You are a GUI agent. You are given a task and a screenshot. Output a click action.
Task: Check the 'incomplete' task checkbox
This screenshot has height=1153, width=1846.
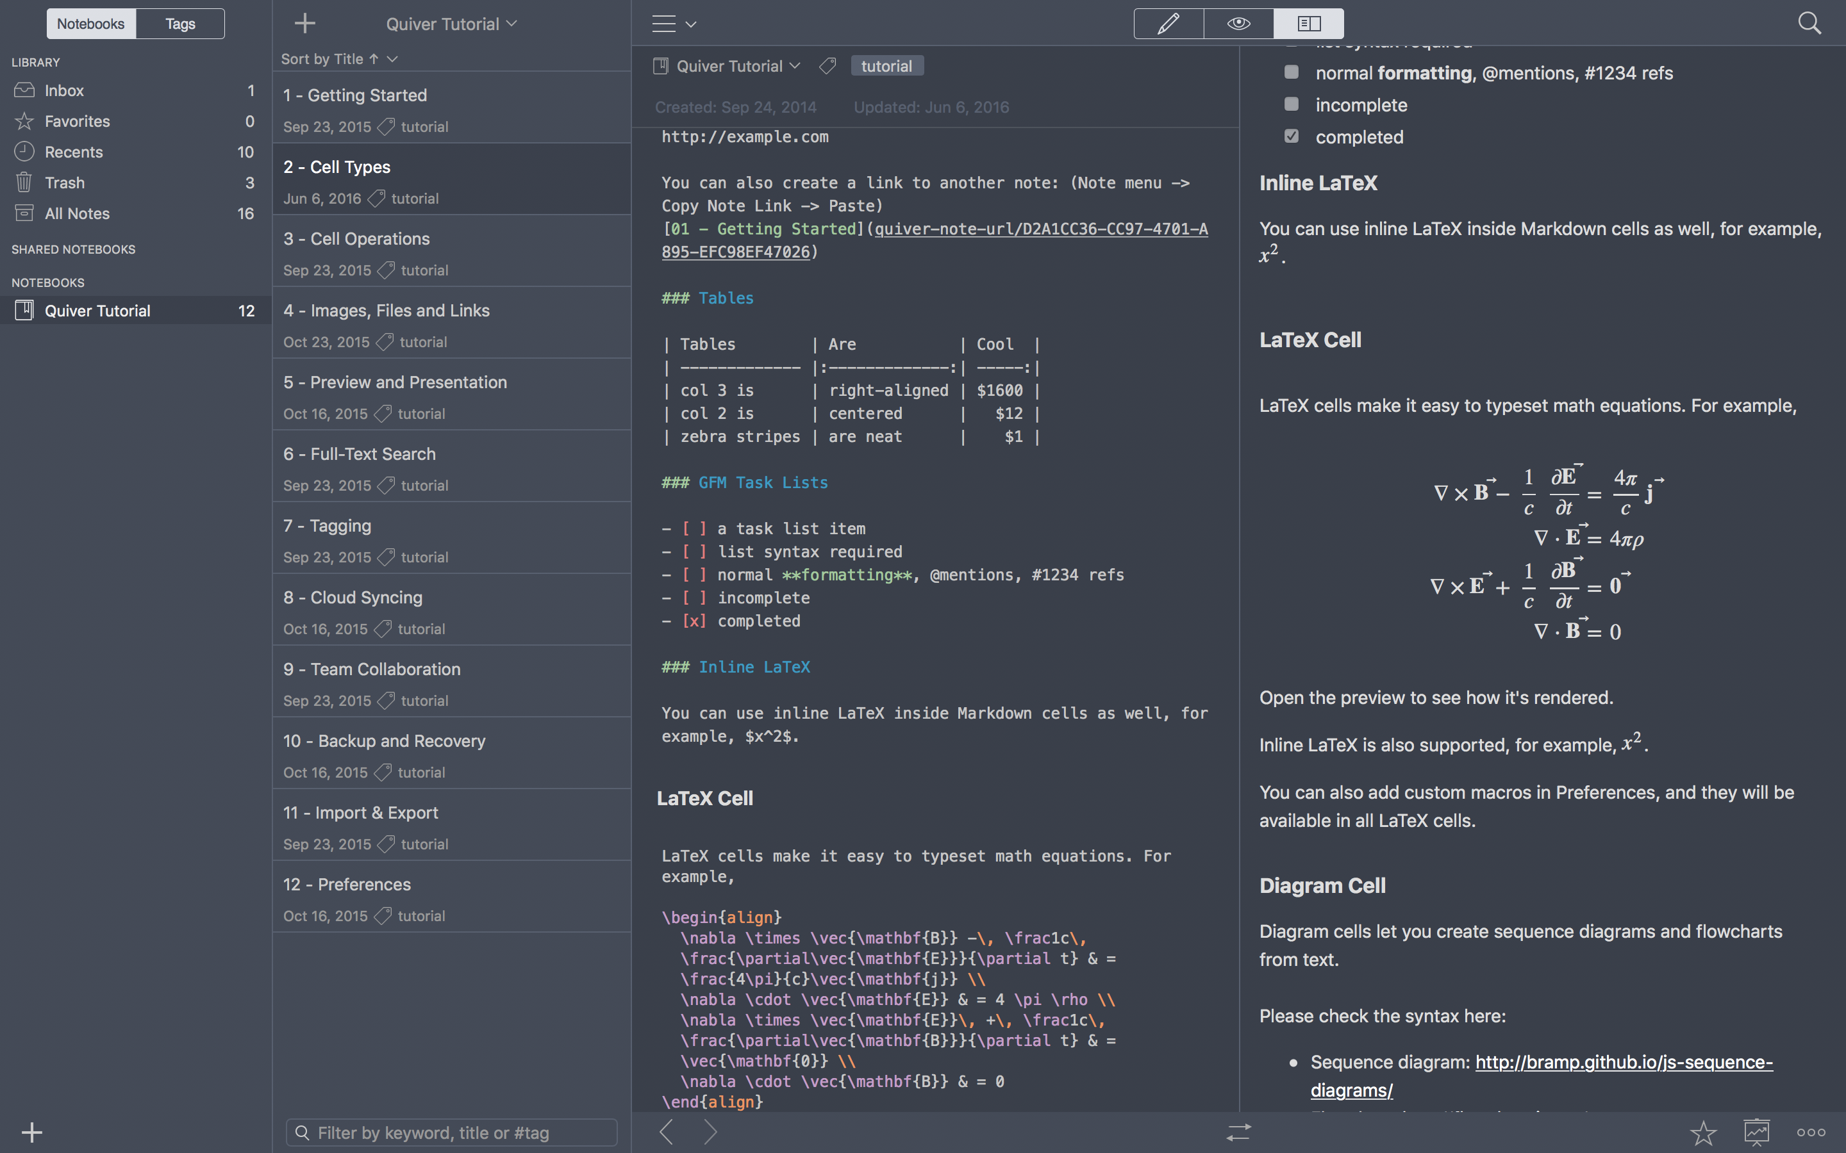point(1292,104)
